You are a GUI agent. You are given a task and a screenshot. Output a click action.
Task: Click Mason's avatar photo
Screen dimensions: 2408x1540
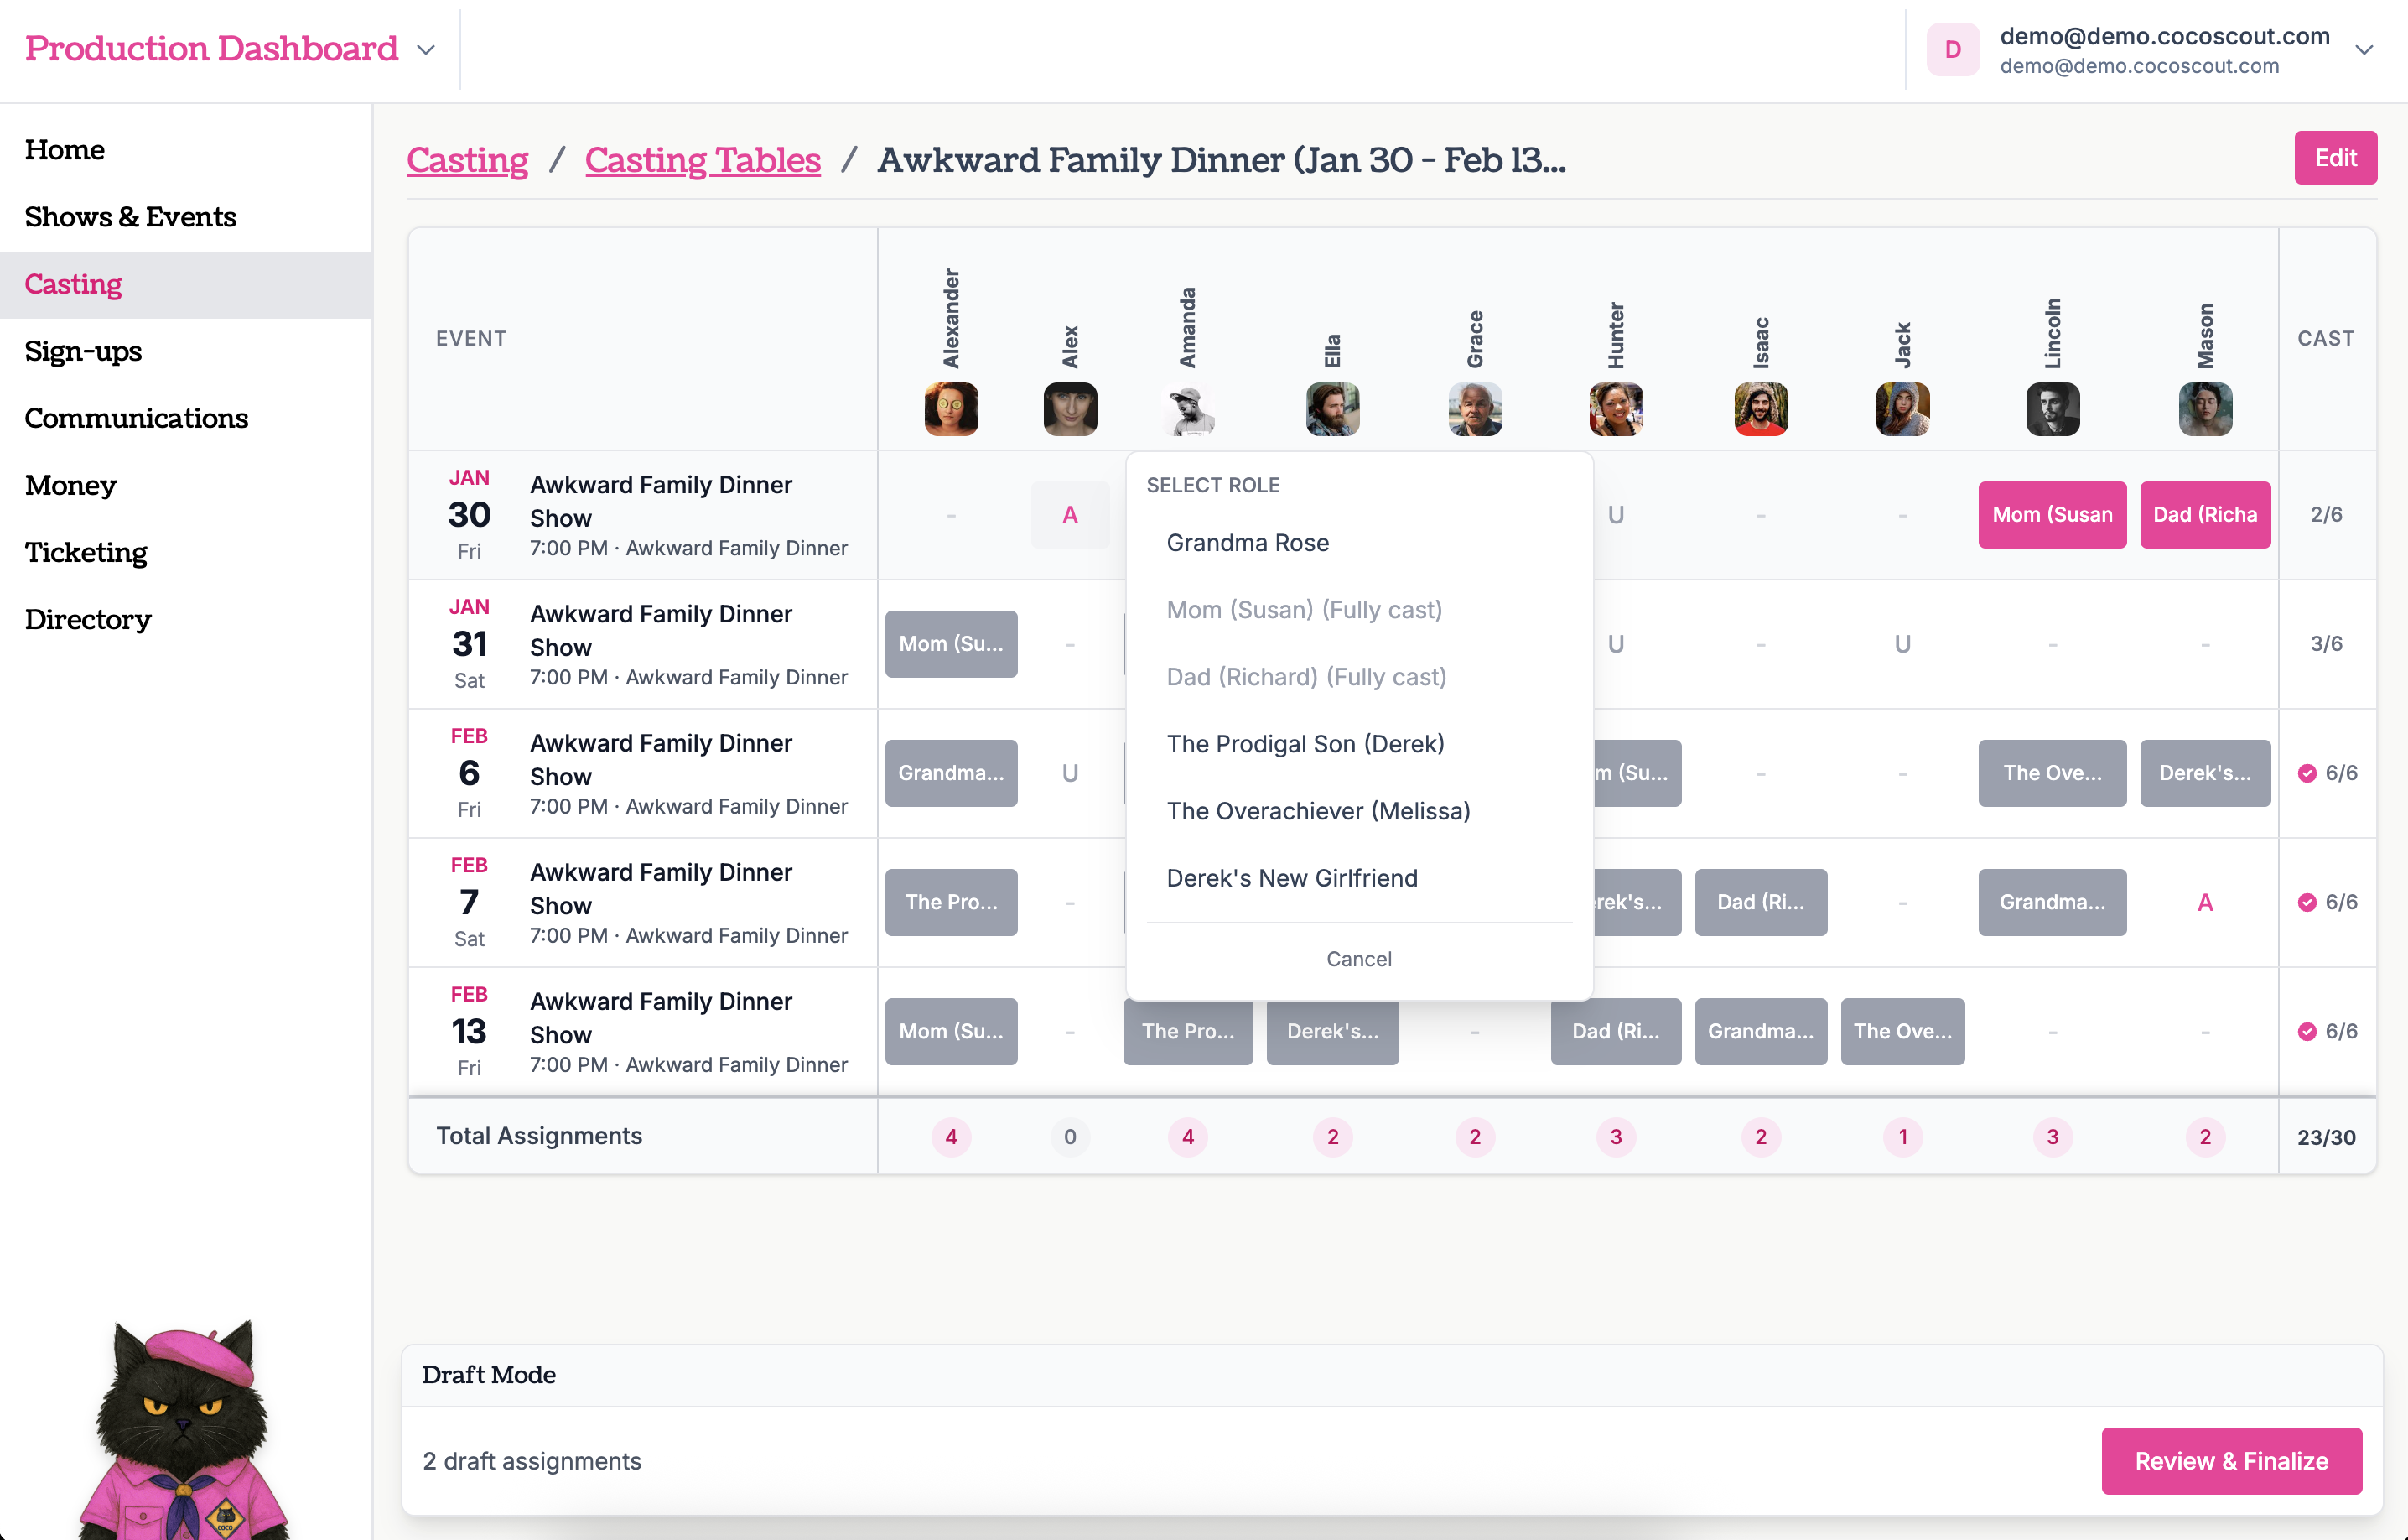click(x=2204, y=409)
